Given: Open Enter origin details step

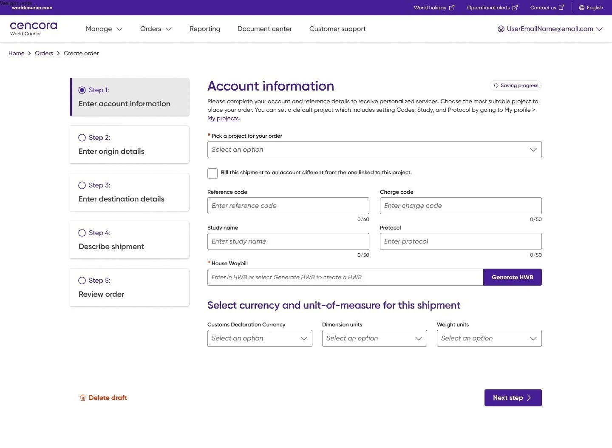Looking at the screenshot, I should tap(130, 145).
